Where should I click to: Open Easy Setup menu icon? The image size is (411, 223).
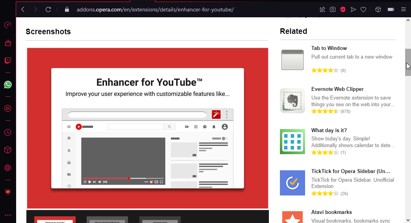[x=404, y=10]
